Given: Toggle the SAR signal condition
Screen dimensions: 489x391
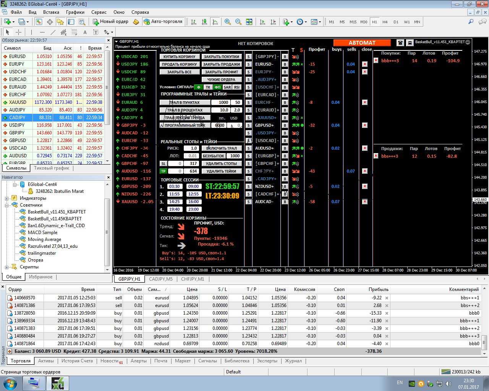Looking at the screenshot, I should 227,87.
